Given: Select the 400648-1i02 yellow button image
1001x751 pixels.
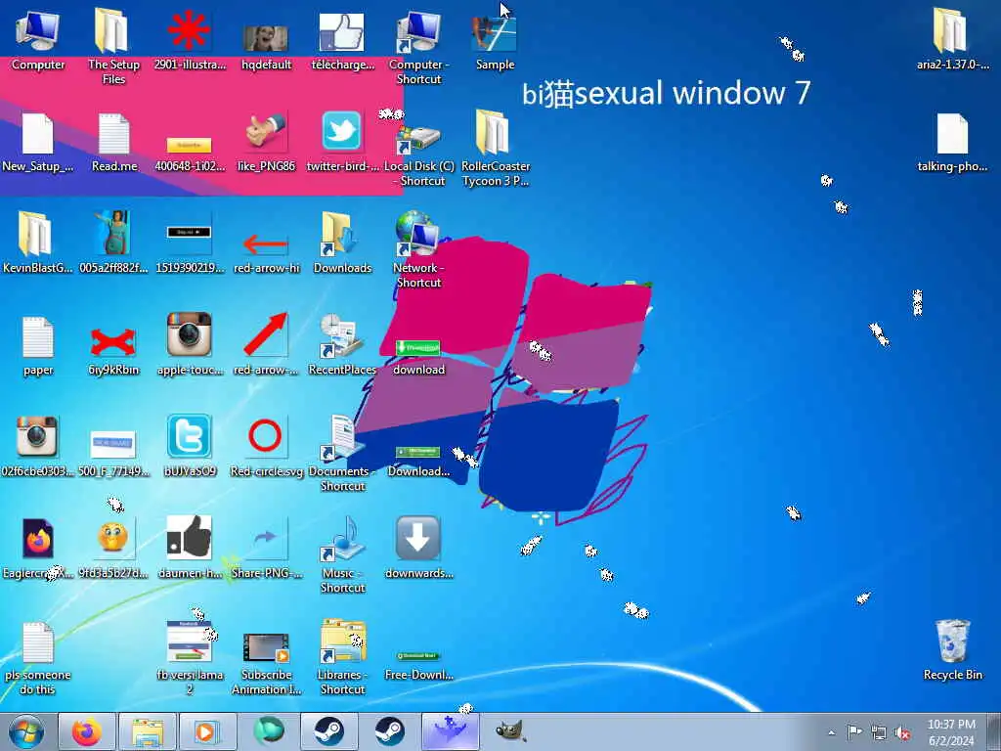Looking at the screenshot, I should point(190,154).
